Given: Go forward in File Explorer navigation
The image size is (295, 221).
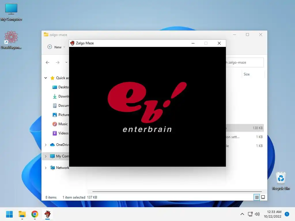Looking at the screenshot, I should pyautogui.click(x=58, y=62).
